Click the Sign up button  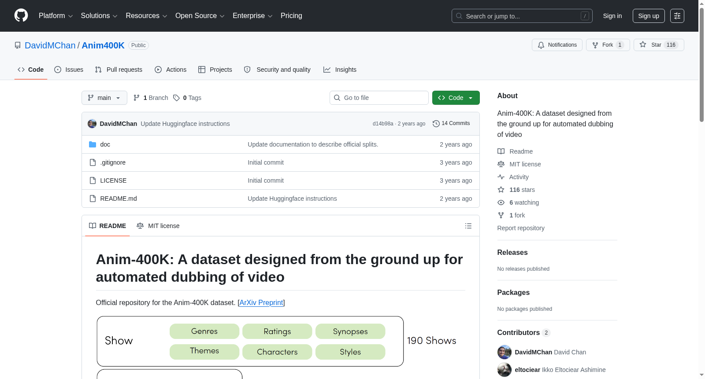(649, 16)
